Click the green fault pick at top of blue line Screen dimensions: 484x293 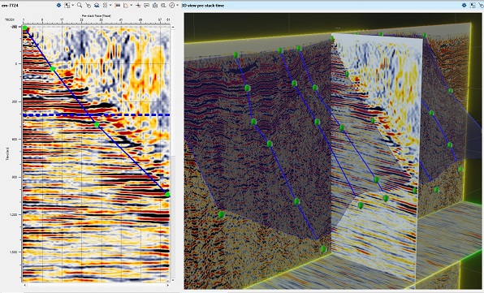coord(24,28)
